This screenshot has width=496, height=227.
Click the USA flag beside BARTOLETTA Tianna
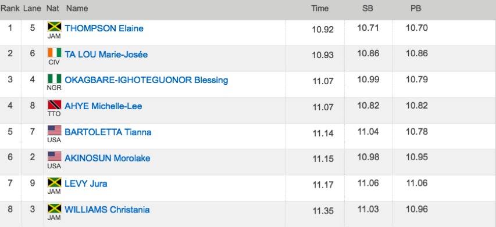(55, 131)
